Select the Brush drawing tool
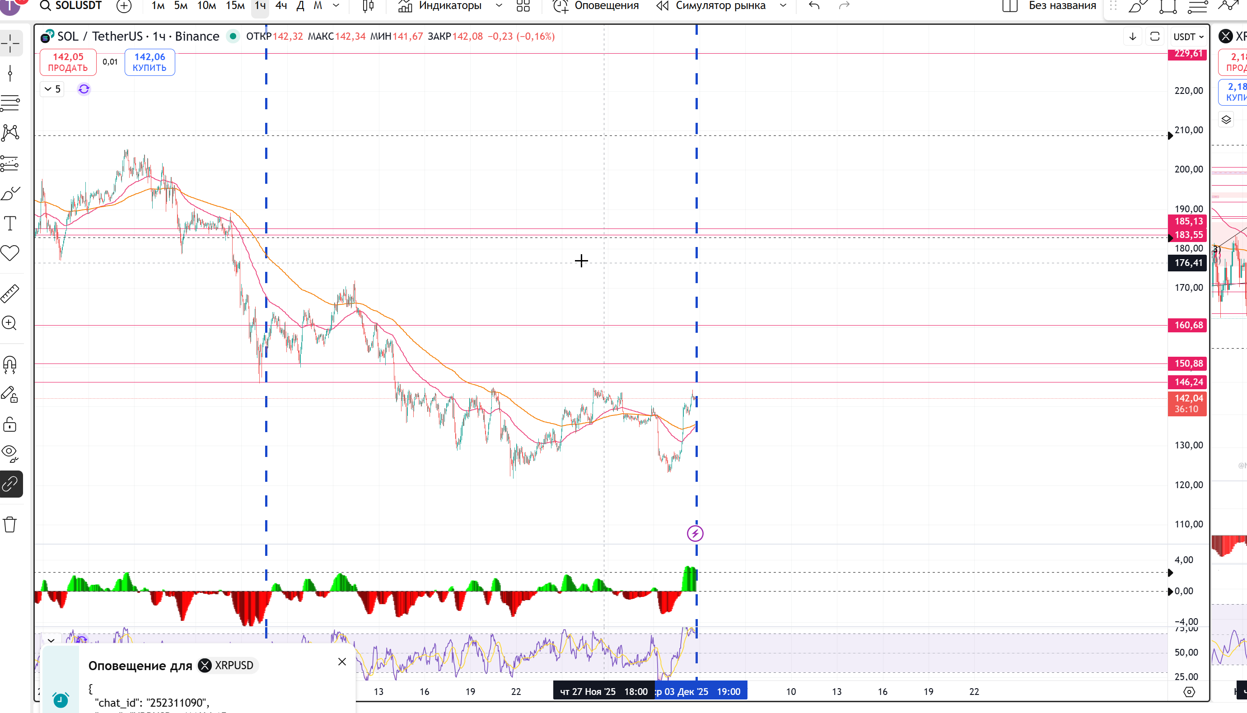 coord(10,193)
